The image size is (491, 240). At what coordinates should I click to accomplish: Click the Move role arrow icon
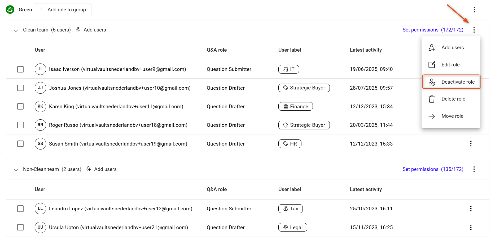[432, 116]
